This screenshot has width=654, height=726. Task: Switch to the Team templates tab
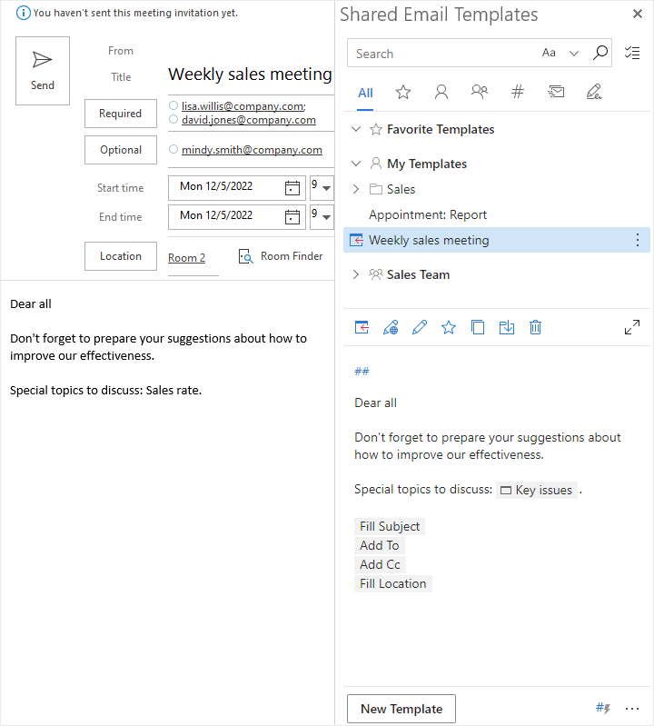480,92
